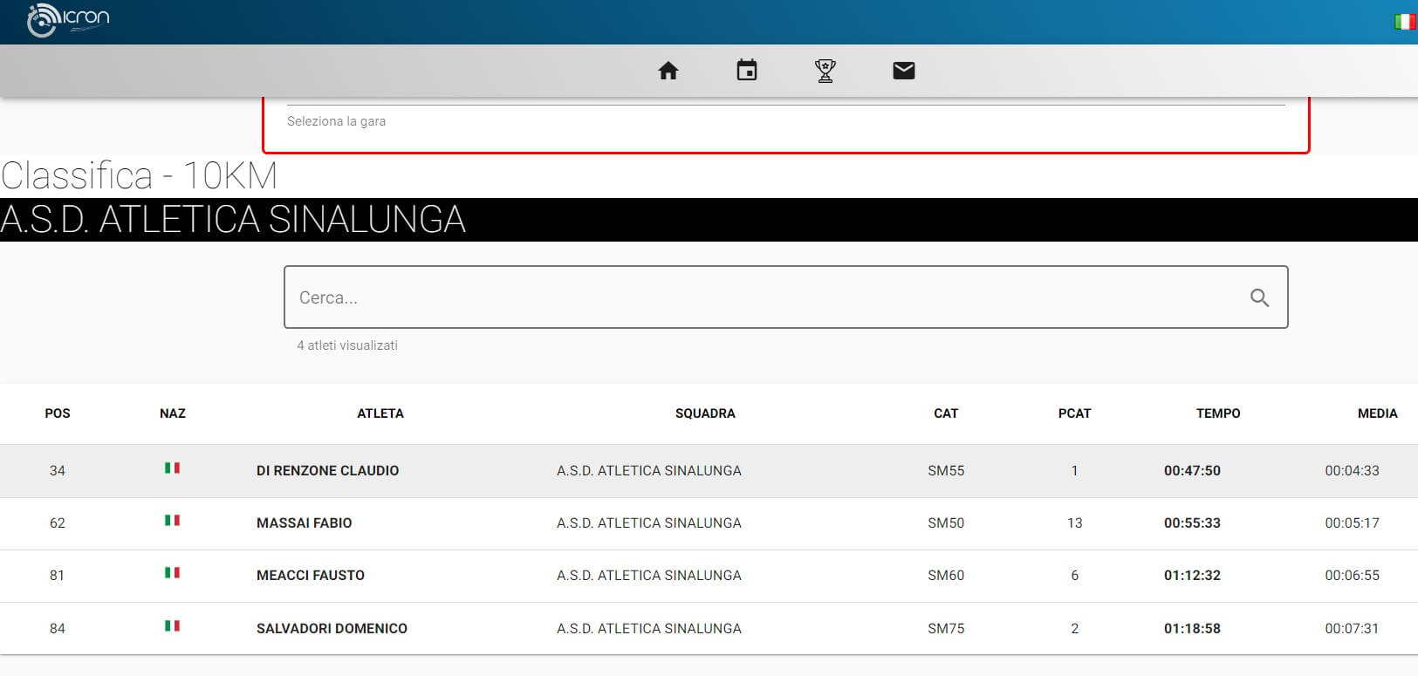Image resolution: width=1418 pixels, height=676 pixels.
Task: Click the 'Classifica - 10KM' heading
Action: pyautogui.click(x=139, y=176)
